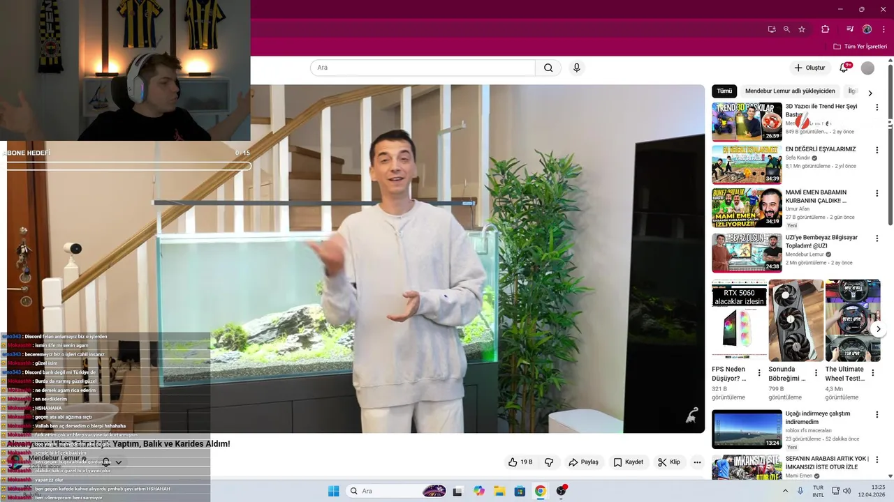Open Chrome profile avatar
The width and height of the screenshot is (894, 502).
point(867,29)
